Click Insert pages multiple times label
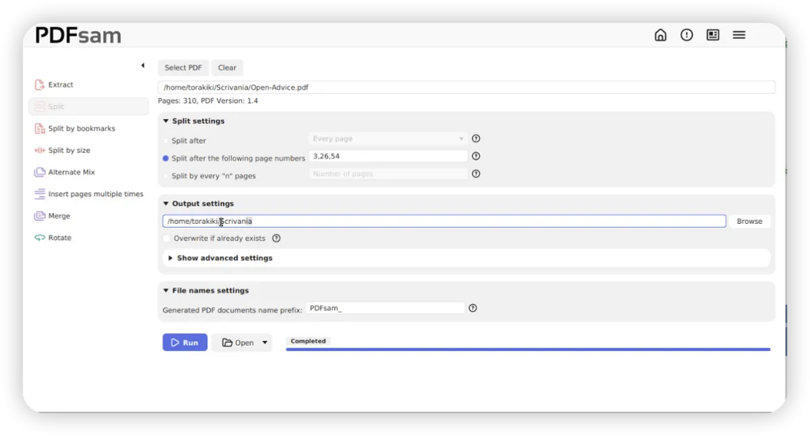 96,194
